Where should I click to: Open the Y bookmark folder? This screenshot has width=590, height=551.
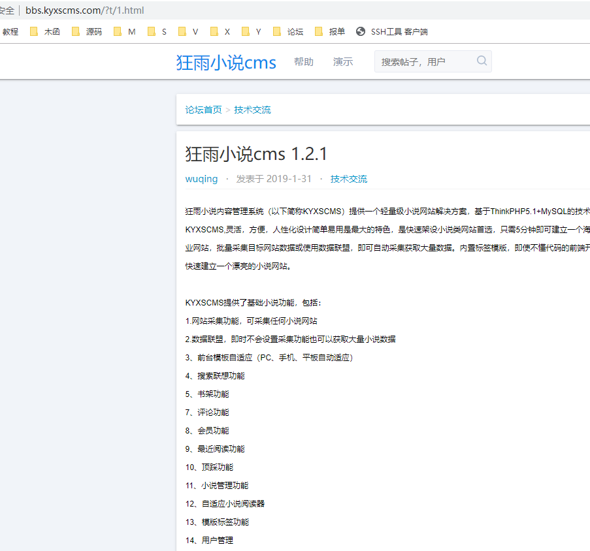[252, 31]
